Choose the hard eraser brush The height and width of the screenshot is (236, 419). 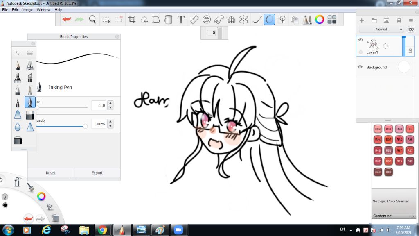[30, 115]
